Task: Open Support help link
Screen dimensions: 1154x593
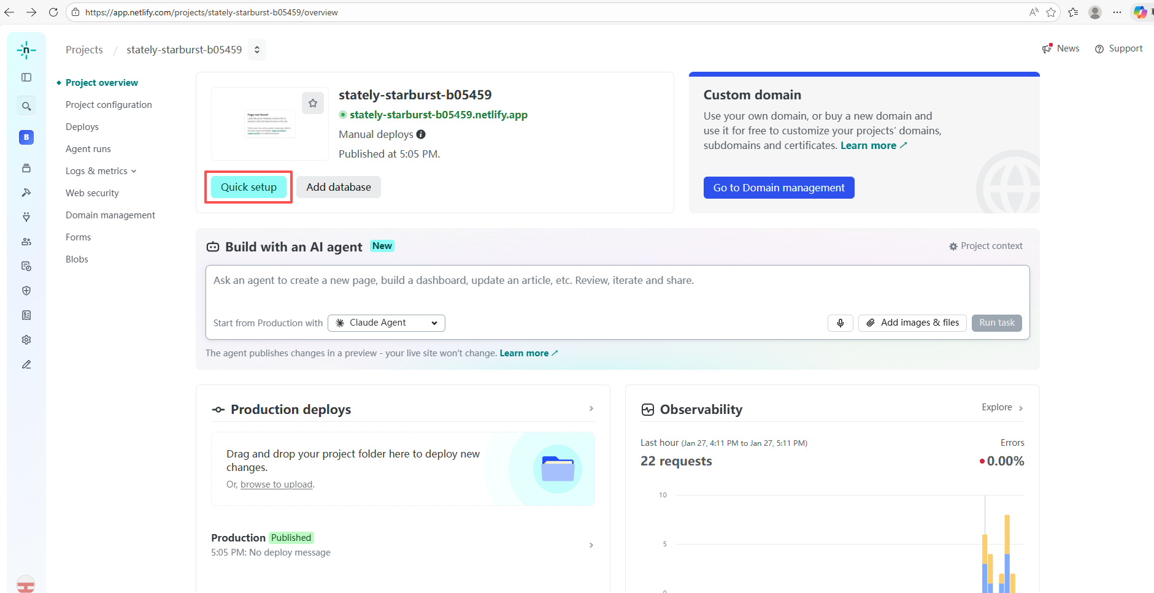Action: tap(1119, 48)
